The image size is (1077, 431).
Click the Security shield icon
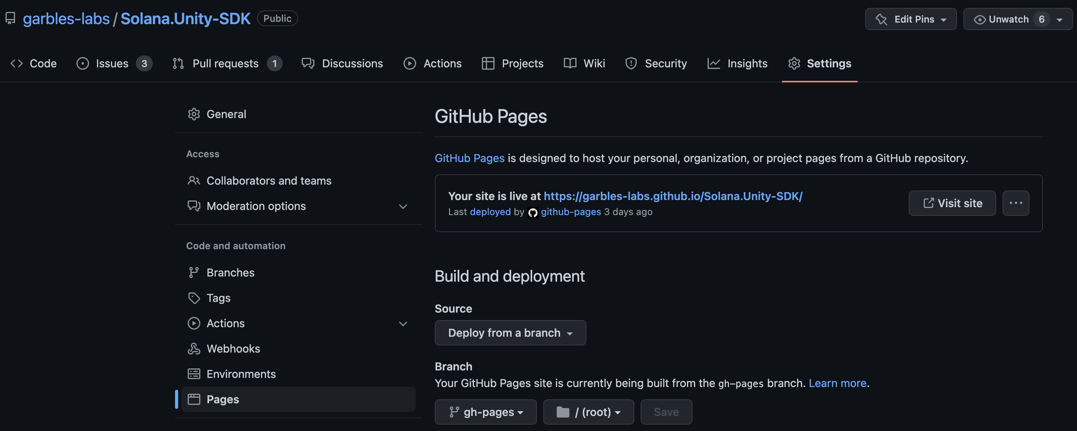click(x=631, y=63)
